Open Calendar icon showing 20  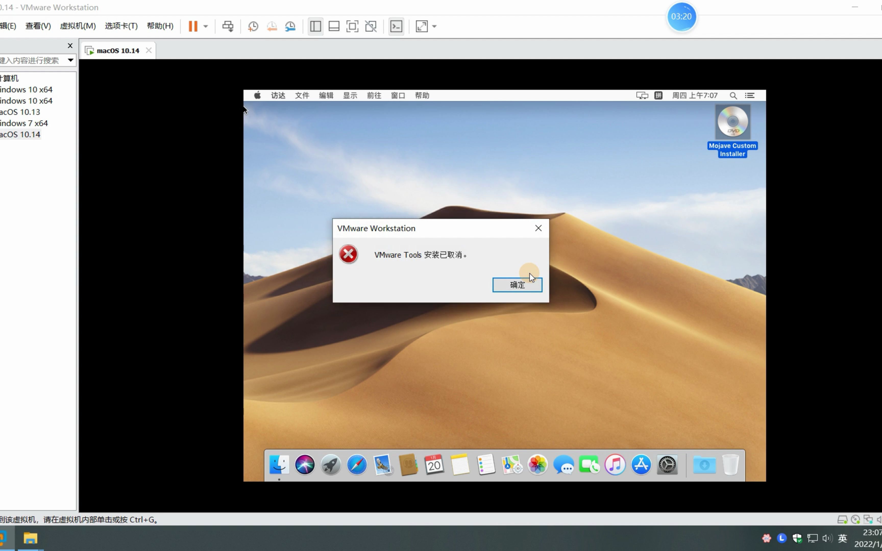[x=434, y=465]
